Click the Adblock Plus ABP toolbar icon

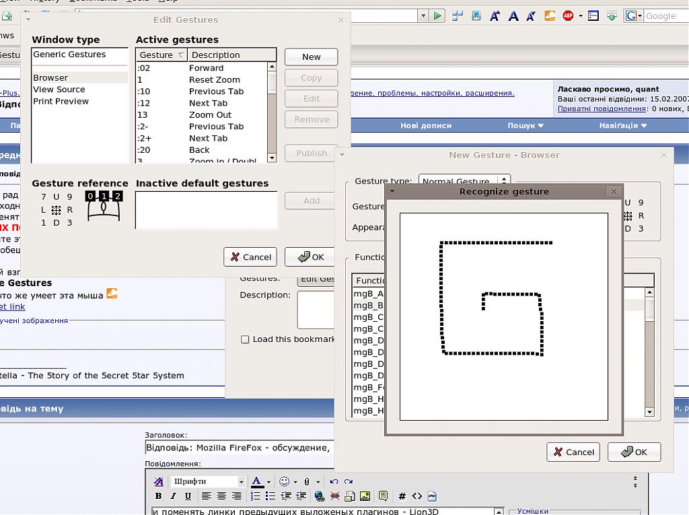pyautogui.click(x=567, y=15)
